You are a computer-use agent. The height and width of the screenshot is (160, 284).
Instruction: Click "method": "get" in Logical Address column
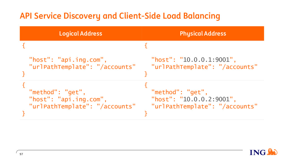click(x=57, y=92)
